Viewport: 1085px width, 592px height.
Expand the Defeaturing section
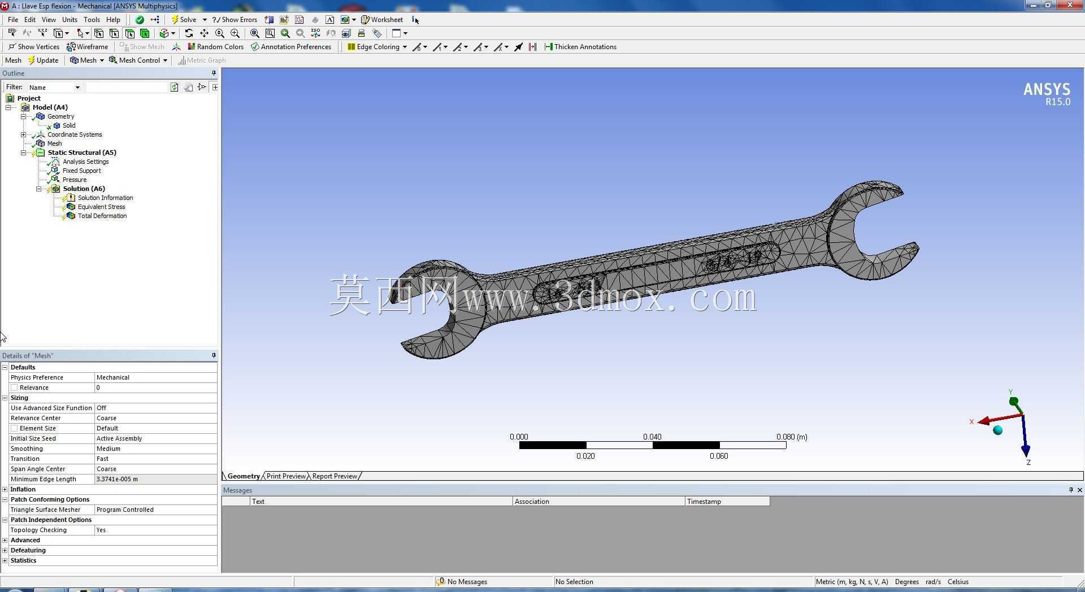[5, 550]
